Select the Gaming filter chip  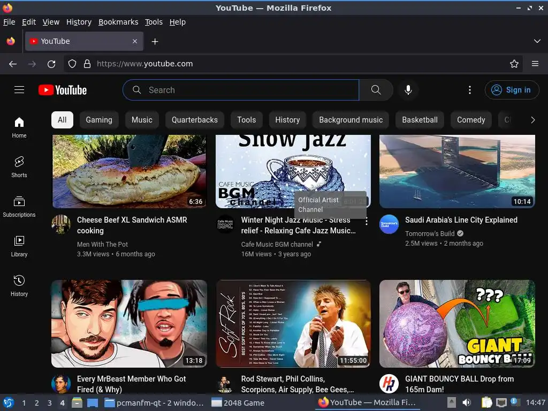[x=99, y=120]
